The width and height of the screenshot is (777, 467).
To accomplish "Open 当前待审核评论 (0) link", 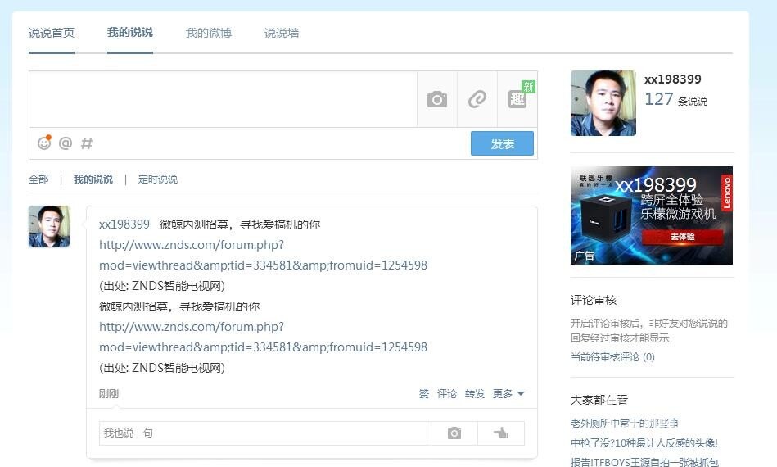I will pyautogui.click(x=612, y=357).
